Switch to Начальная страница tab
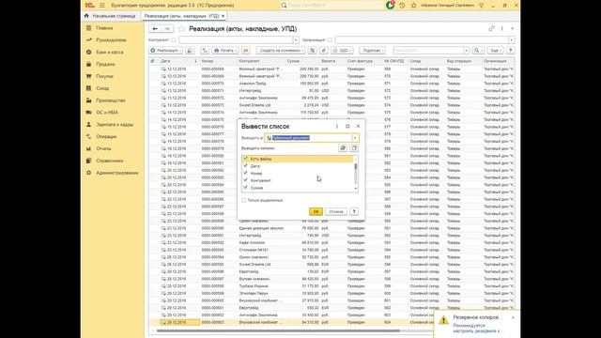 click(114, 16)
